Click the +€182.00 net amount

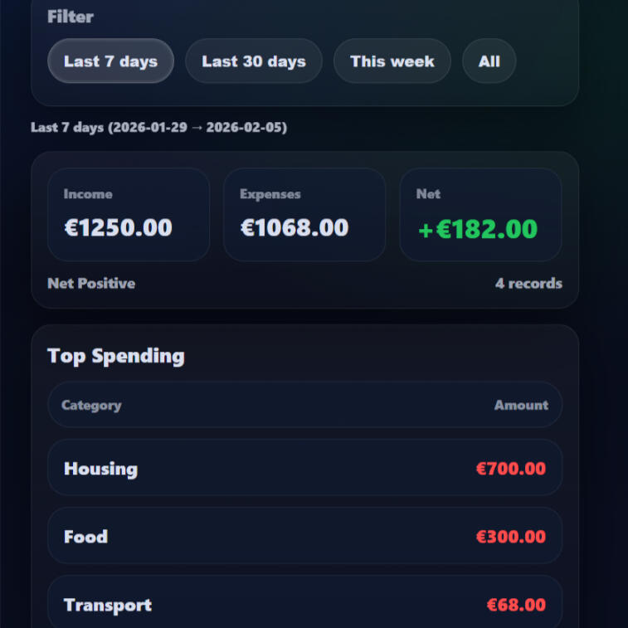(x=478, y=230)
